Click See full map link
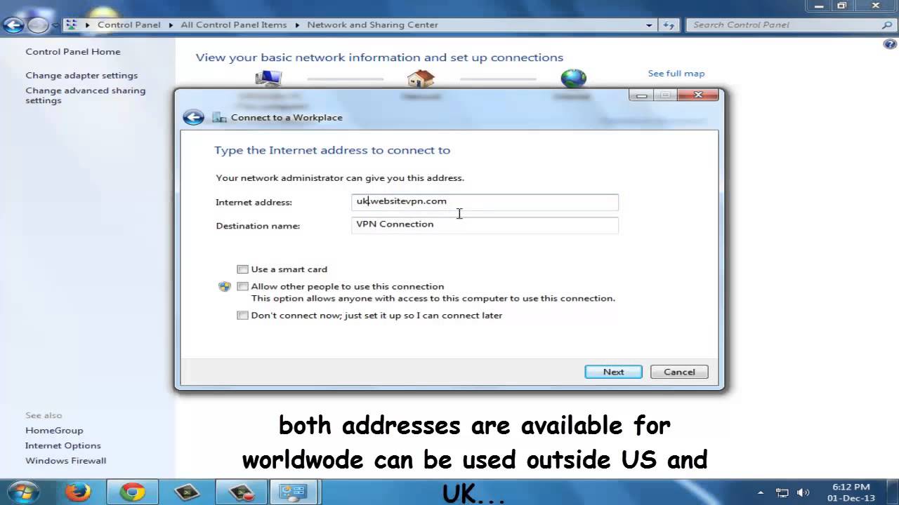Image resolution: width=899 pixels, height=505 pixels. 676,73
